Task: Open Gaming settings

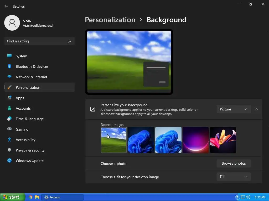Action: coord(39,129)
